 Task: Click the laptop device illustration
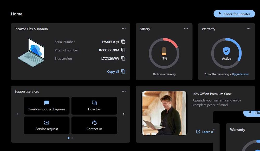click(31, 52)
